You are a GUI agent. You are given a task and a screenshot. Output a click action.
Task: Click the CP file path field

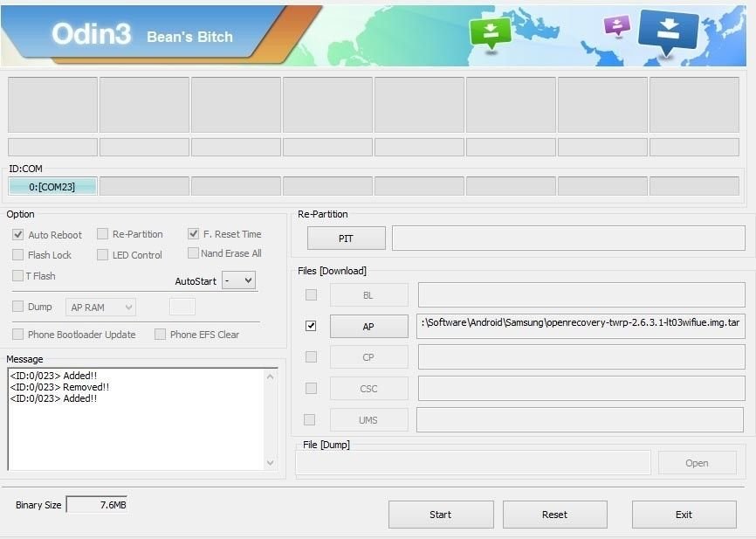tap(581, 357)
